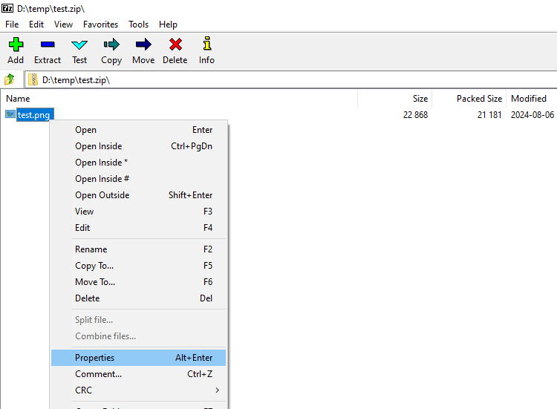
Task: Choose Open Inside in context menu
Action: (139, 146)
